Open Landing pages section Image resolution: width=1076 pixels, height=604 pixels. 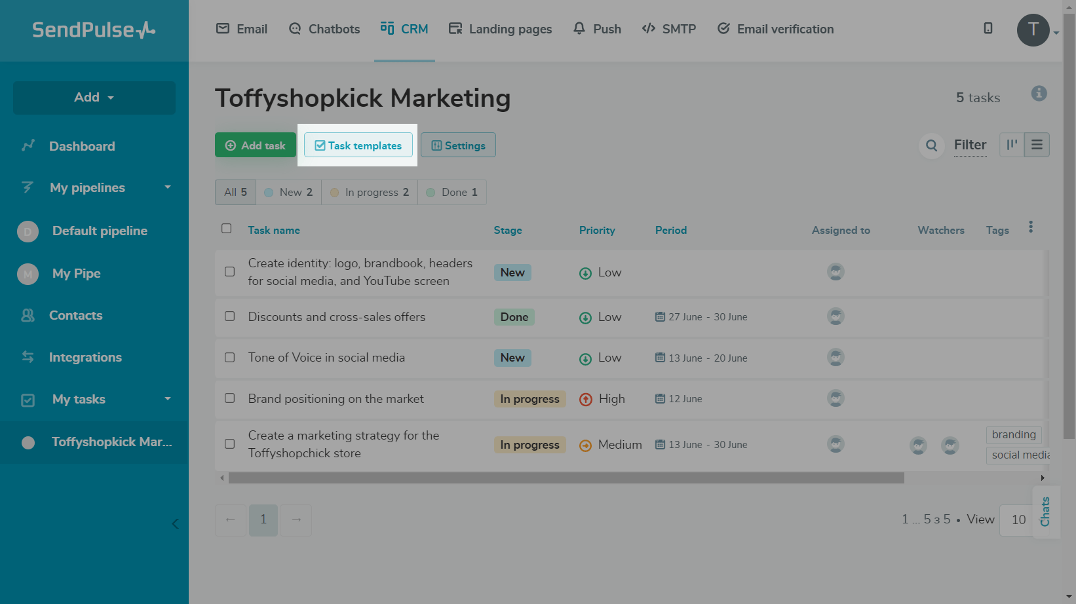(500, 29)
